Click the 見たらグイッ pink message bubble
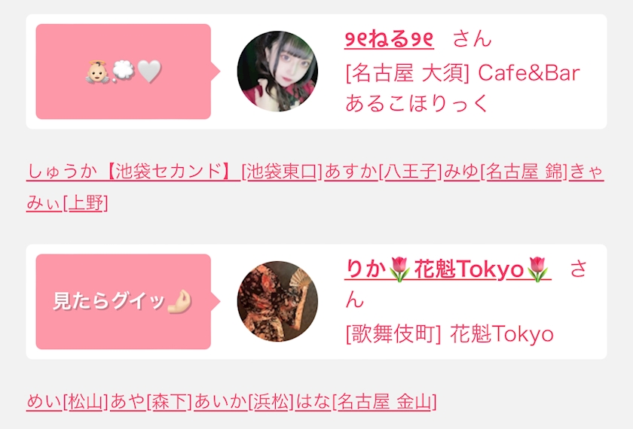633x429 pixels. 124,302
